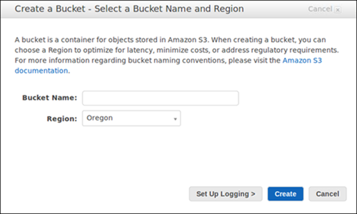Click the '>' arrow on Set Up Logging
The height and width of the screenshot is (214, 357).
pyautogui.click(x=253, y=194)
